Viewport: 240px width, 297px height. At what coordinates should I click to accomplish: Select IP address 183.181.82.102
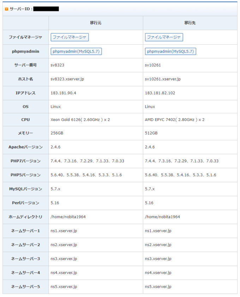pyautogui.click(x=160, y=93)
